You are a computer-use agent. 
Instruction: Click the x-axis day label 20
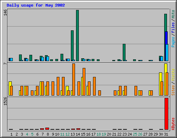(109, 134)
